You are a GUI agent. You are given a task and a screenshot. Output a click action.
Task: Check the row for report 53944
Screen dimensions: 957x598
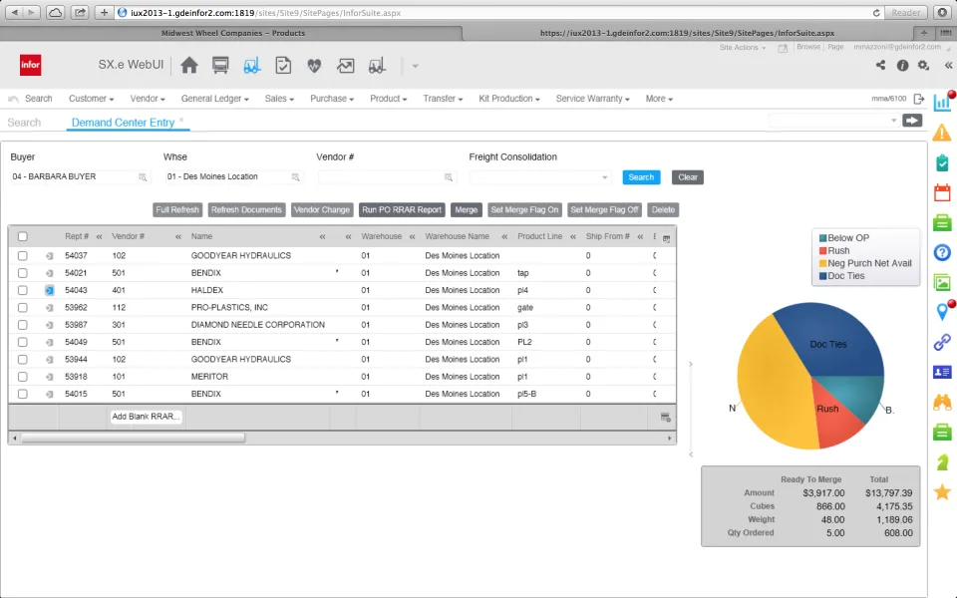[x=23, y=360]
